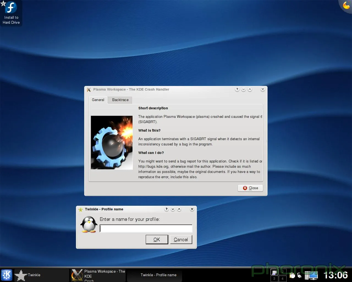
Task: Open the crash handler window menu icon
Action: pyautogui.click(x=89, y=90)
